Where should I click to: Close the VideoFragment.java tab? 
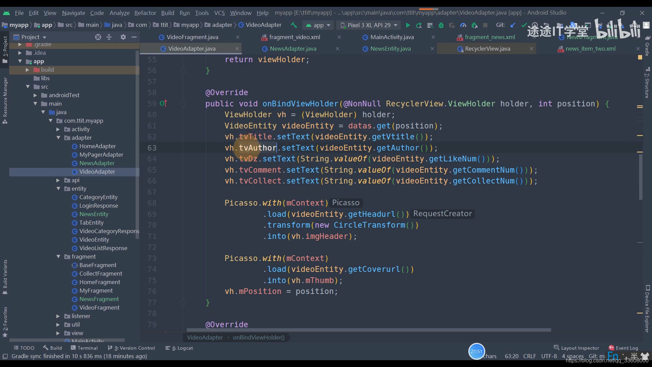(x=238, y=37)
